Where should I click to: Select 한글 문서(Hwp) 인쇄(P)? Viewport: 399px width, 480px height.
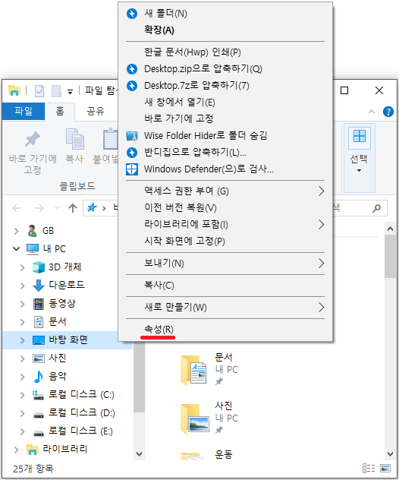(225, 52)
